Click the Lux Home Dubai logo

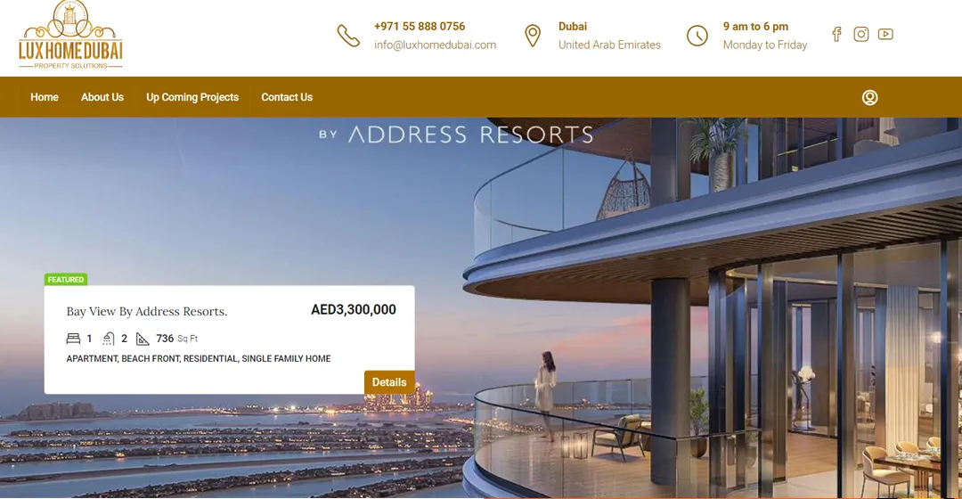(70, 35)
